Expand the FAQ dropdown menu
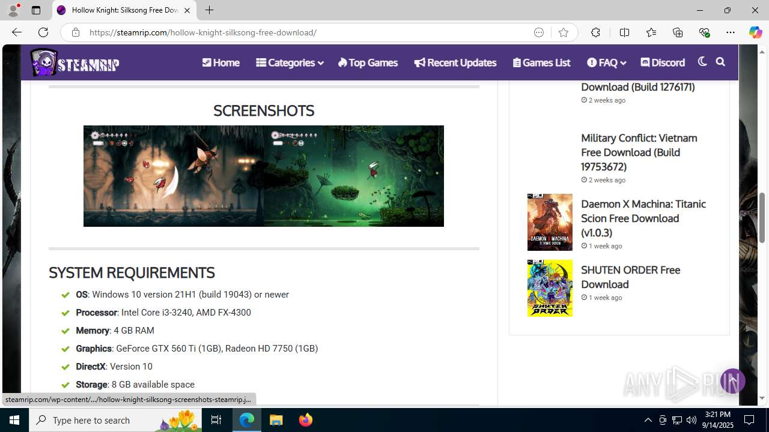 [x=606, y=62]
